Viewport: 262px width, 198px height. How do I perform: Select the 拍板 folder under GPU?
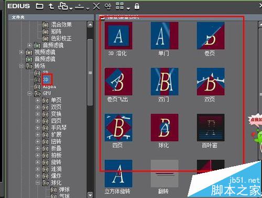coord(56,155)
